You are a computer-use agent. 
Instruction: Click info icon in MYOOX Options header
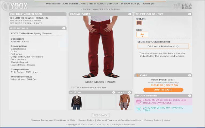(190, 96)
